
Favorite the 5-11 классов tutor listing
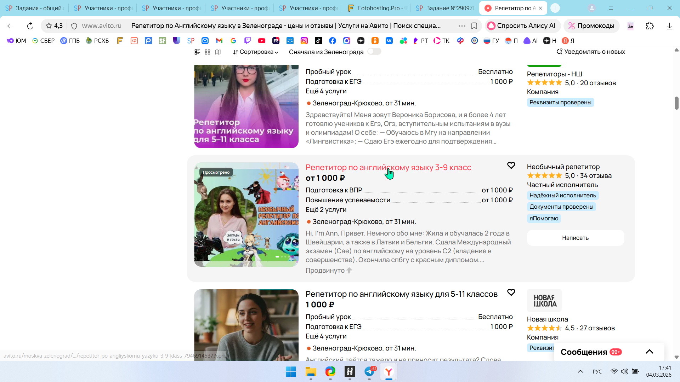pyautogui.click(x=511, y=293)
